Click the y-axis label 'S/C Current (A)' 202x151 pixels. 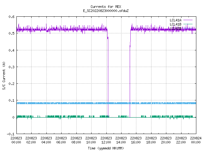[4, 76]
